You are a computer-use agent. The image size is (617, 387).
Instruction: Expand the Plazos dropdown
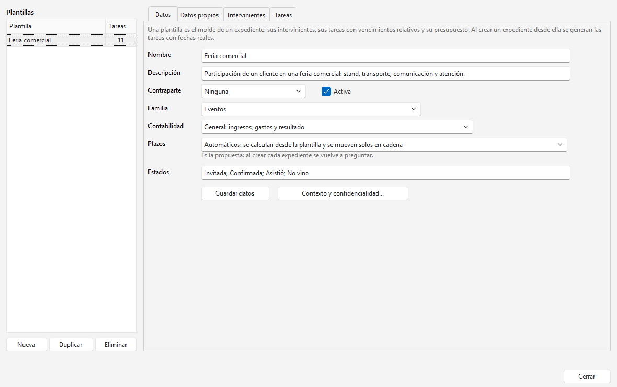coord(384,144)
